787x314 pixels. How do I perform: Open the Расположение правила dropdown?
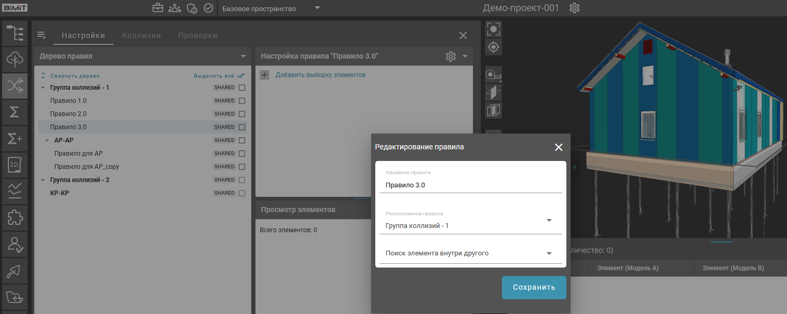(549, 221)
